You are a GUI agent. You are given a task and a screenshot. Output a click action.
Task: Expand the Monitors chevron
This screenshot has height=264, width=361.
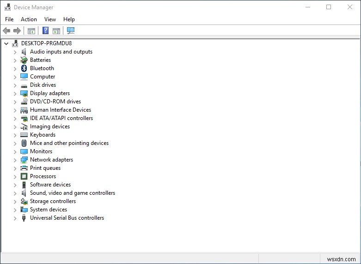(x=15, y=152)
